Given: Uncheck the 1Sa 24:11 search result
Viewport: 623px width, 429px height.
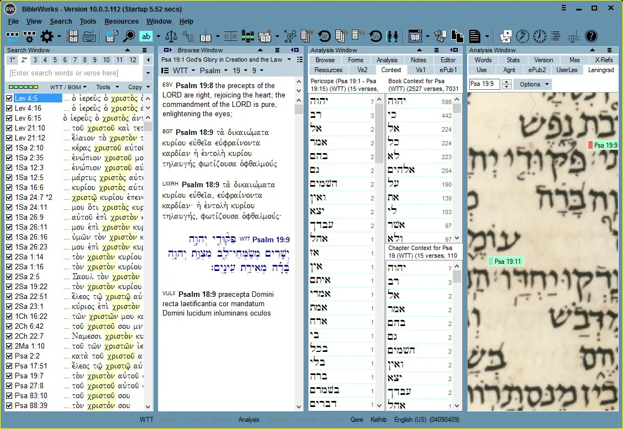Looking at the screenshot, I should point(9,208).
